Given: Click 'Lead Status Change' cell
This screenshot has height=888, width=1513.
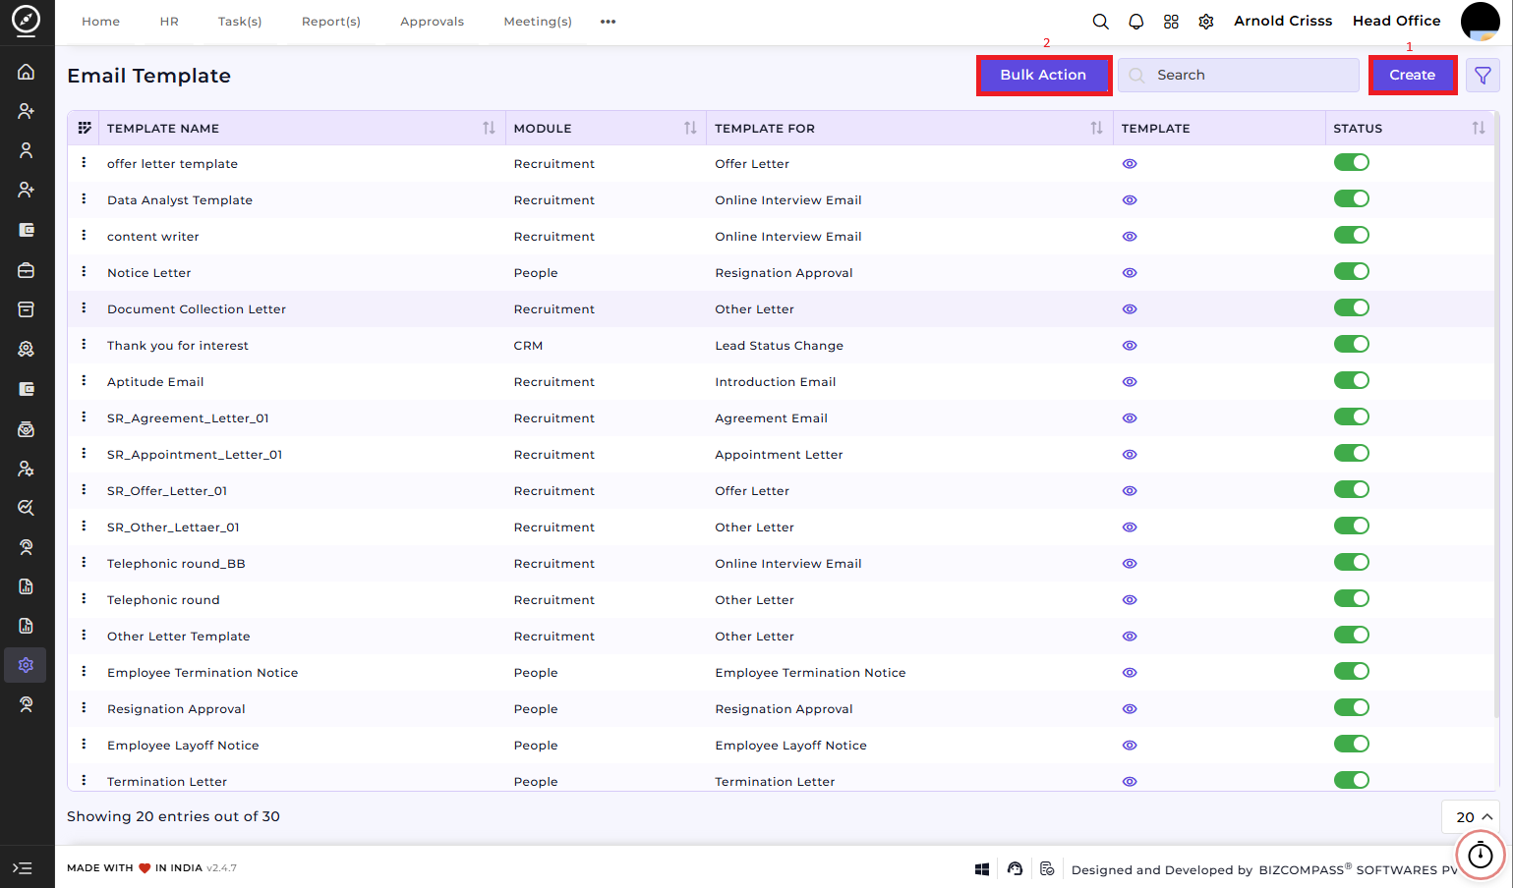Looking at the screenshot, I should [779, 346].
